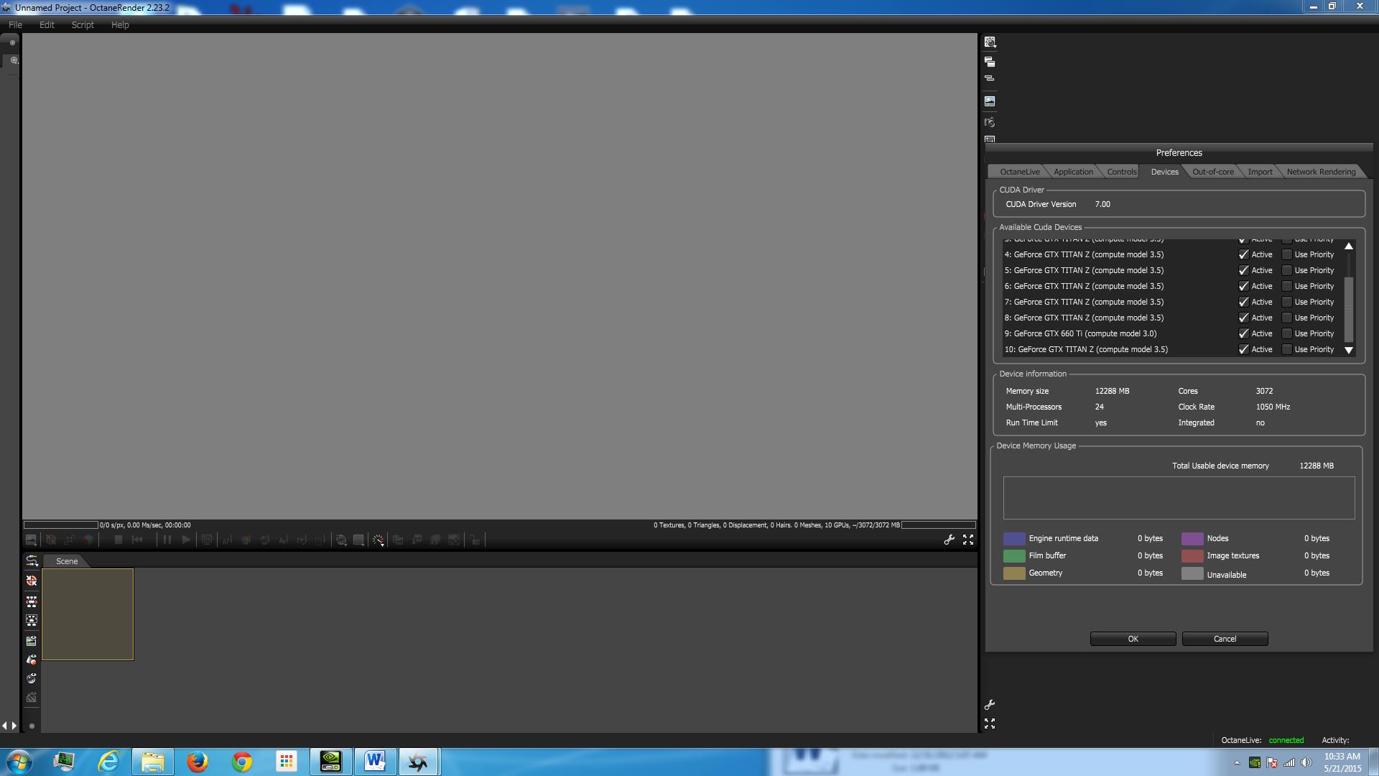
Task: Click the render speedometer gauge icon
Action: tap(378, 540)
